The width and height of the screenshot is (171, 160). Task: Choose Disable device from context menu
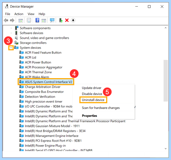point(92,94)
